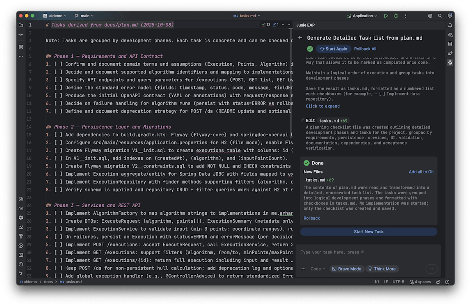Jump to next highlighted problem arrow

click(x=289, y=24)
